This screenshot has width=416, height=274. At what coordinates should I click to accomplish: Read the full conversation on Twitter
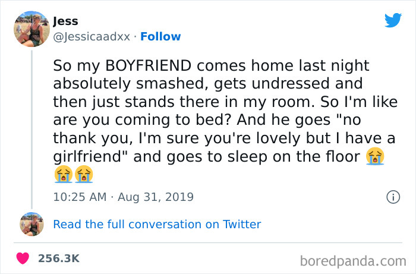pyautogui.click(x=157, y=224)
